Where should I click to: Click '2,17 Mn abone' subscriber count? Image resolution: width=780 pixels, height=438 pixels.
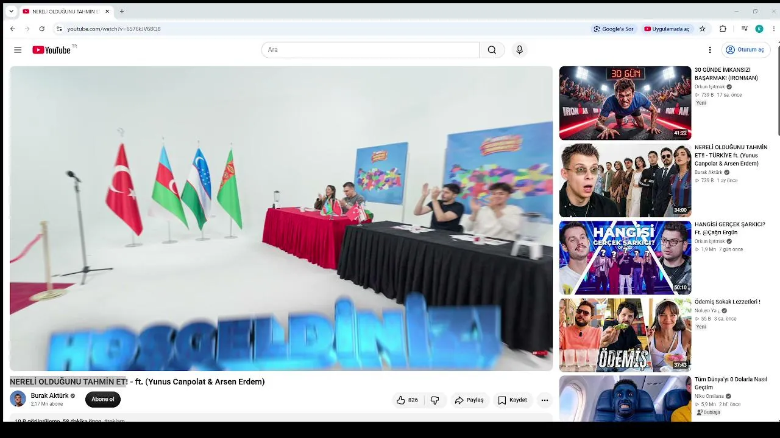click(x=47, y=404)
